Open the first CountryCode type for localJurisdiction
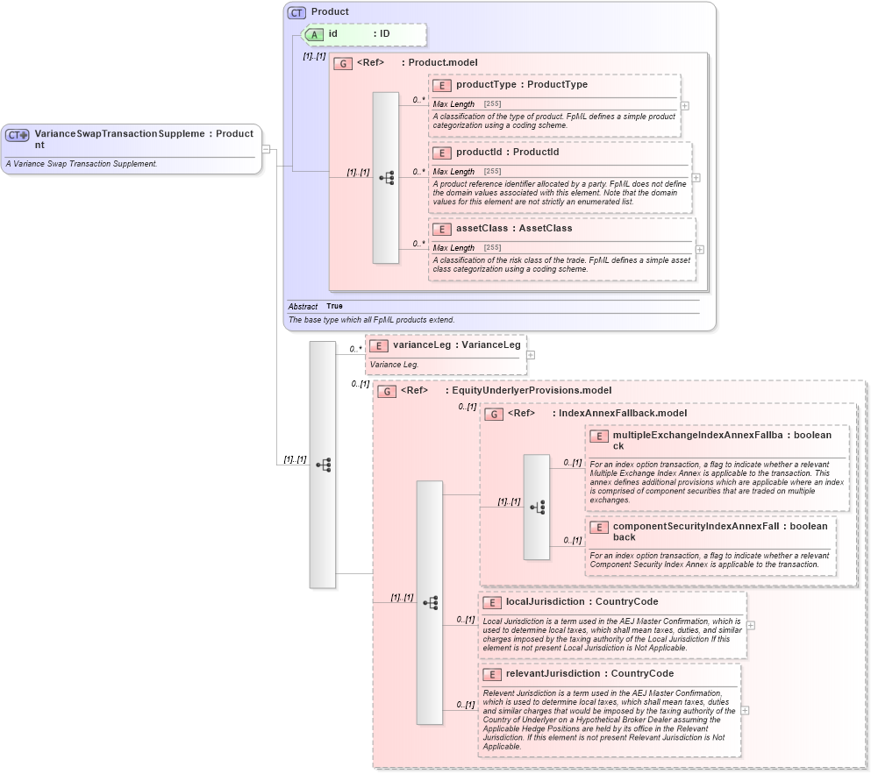Screen dimensions: 871x774 click(626, 602)
